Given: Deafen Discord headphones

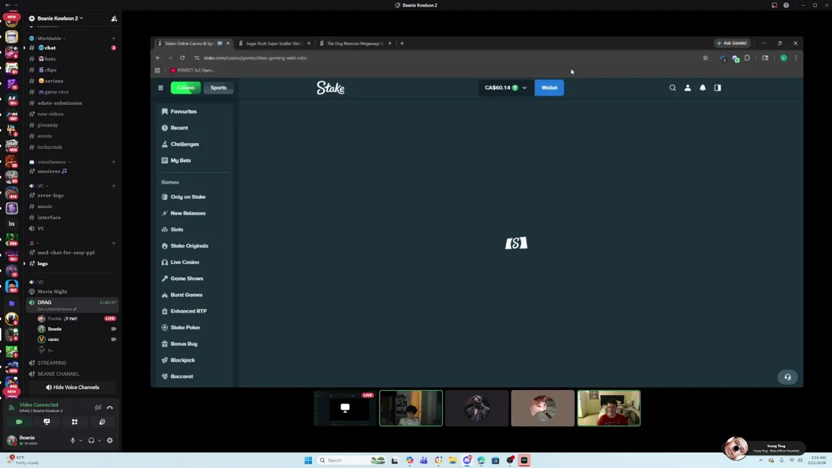Looking at the screenshot, I should pos(91,441).
